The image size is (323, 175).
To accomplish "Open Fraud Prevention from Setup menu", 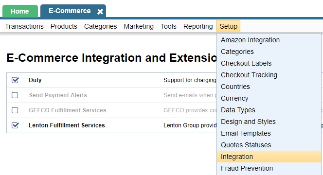I will coord(269,168).
